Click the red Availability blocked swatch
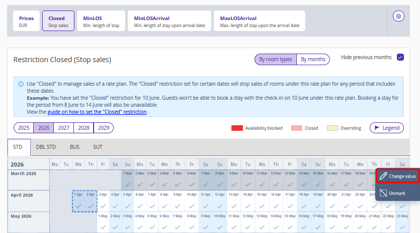Screen dimensions: 420x233 point(236,128)
